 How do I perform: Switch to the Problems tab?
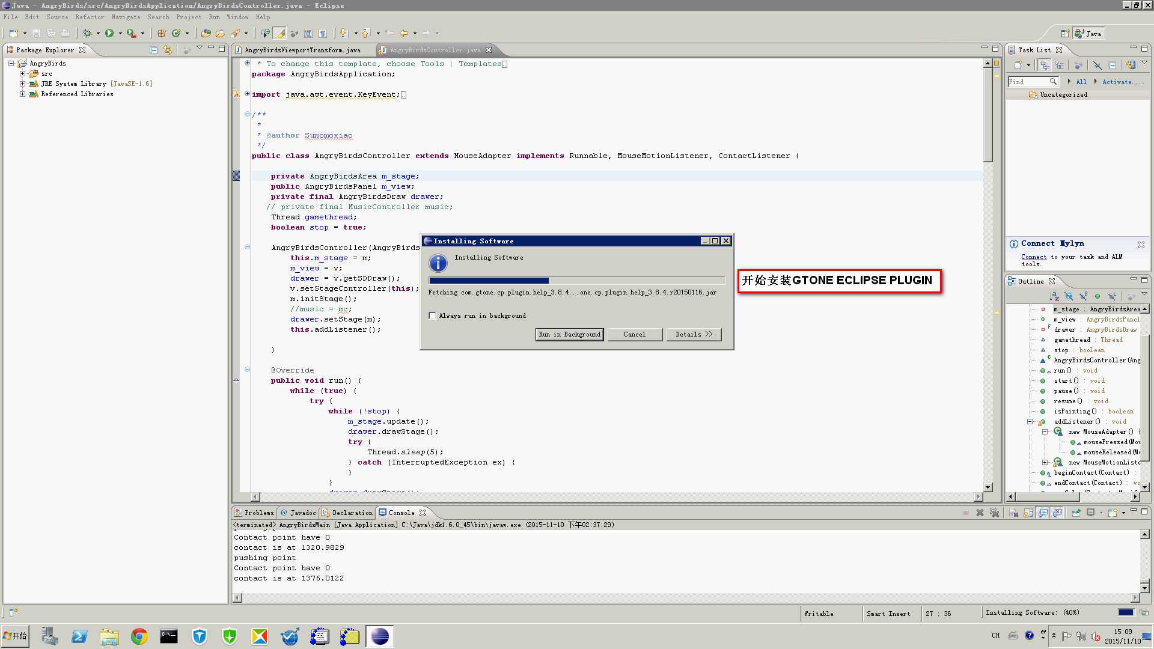(254, 513)
